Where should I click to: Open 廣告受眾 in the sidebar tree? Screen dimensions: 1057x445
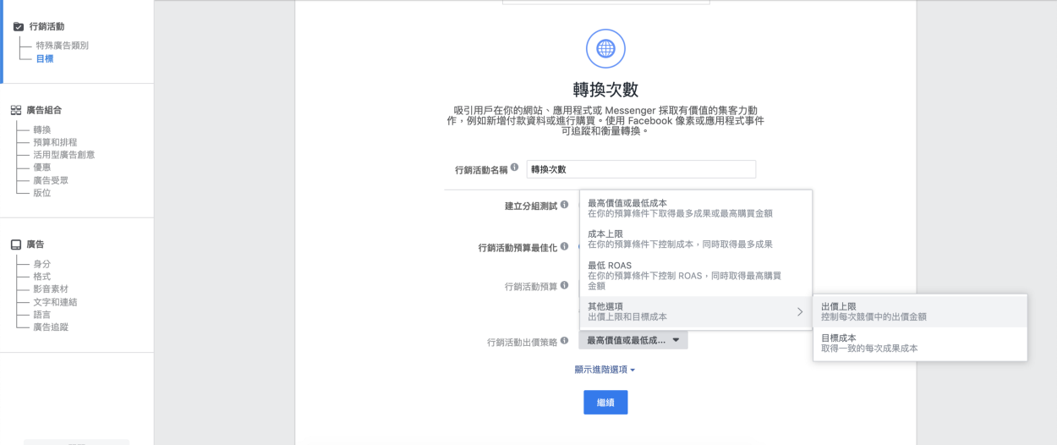(x=51, y=180)
